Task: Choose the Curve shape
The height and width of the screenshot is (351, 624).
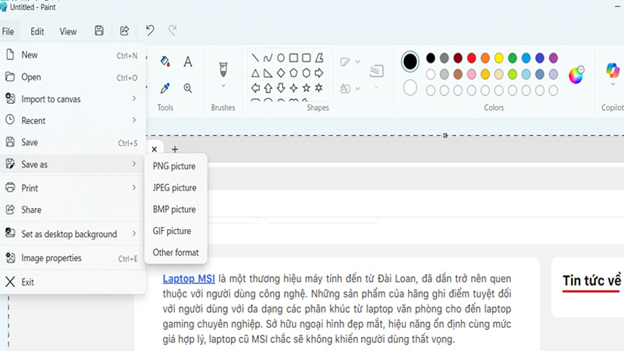Action: [268, 58]
